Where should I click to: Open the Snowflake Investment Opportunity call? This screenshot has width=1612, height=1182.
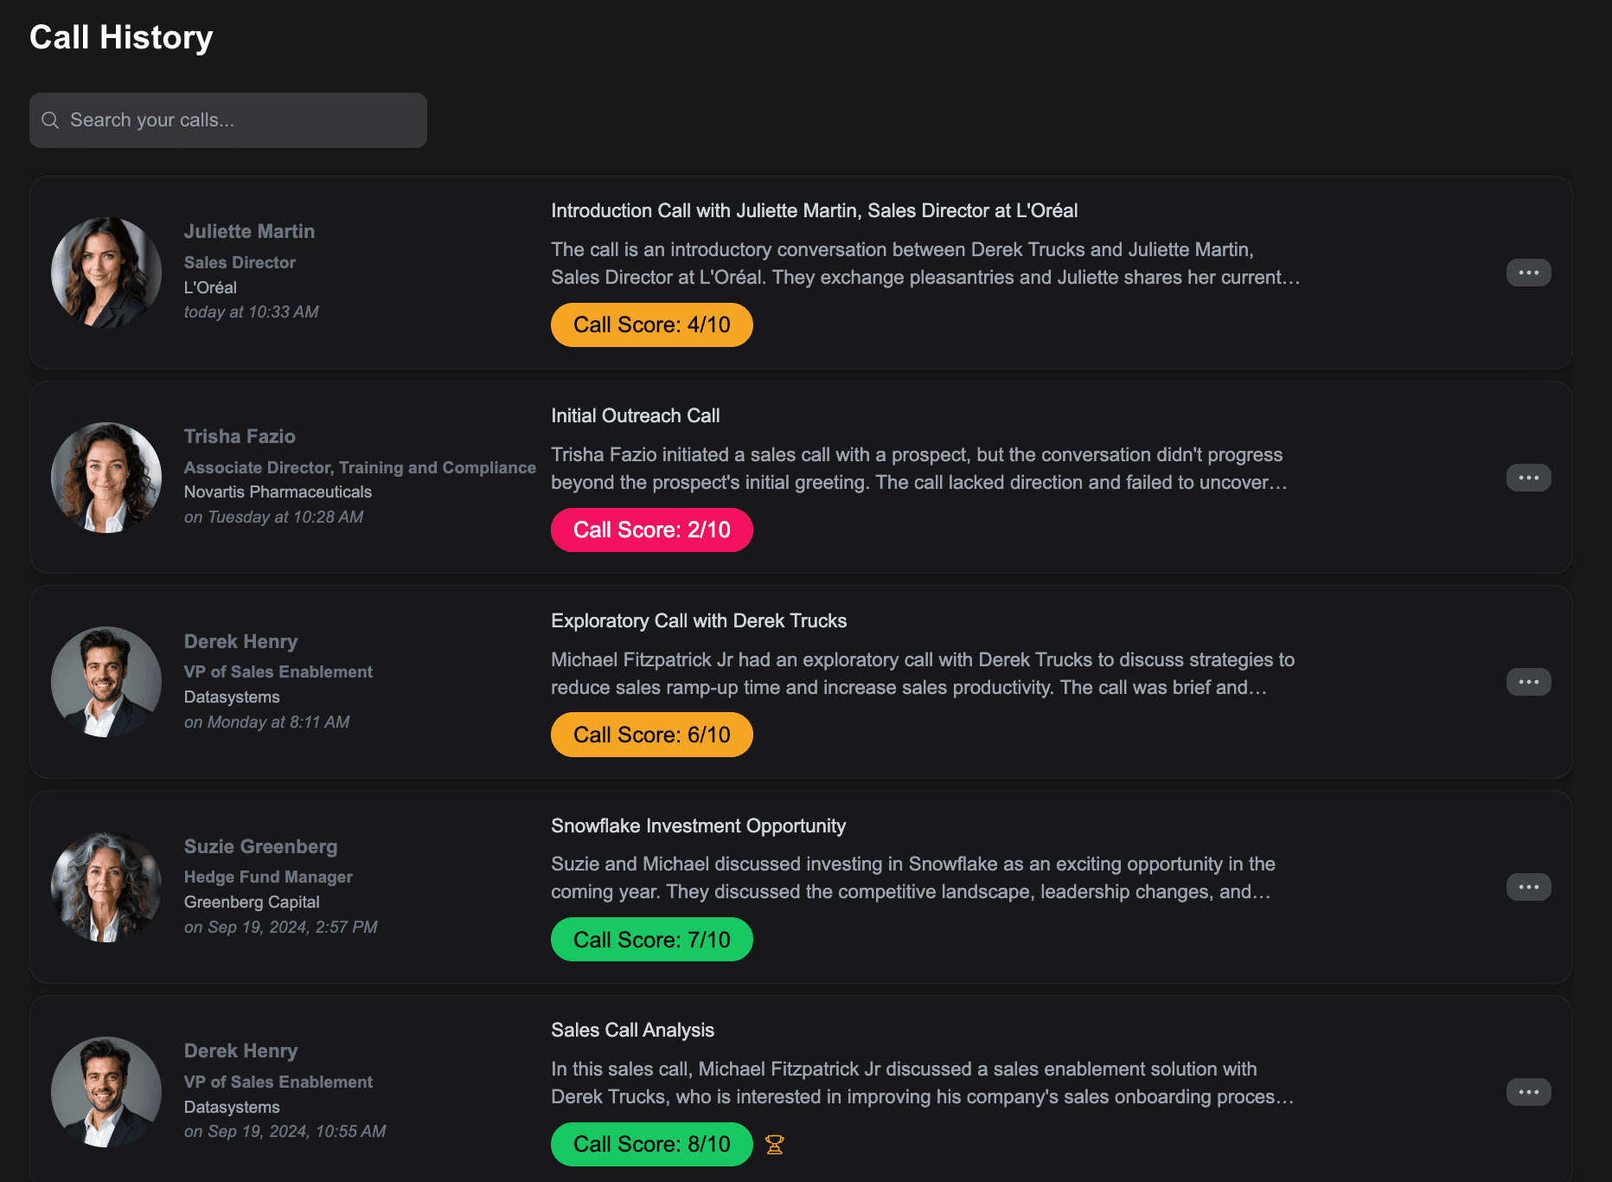[699, 825]
